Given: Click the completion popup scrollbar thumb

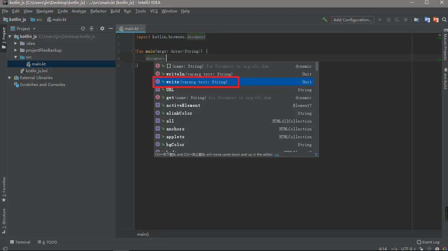Looking at the screenshot, I should 317,66.
